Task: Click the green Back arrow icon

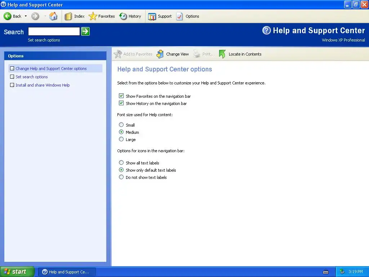Action: pyautogui.click(x=7, y=16)
